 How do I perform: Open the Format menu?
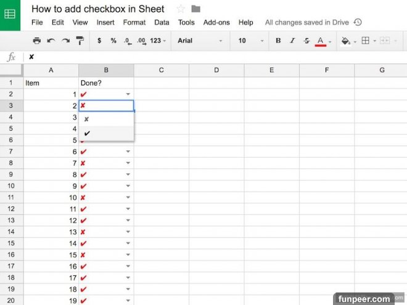tap(134, 22)
